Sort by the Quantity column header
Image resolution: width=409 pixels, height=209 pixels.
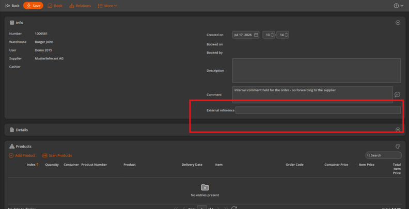[x=52, y=165]
